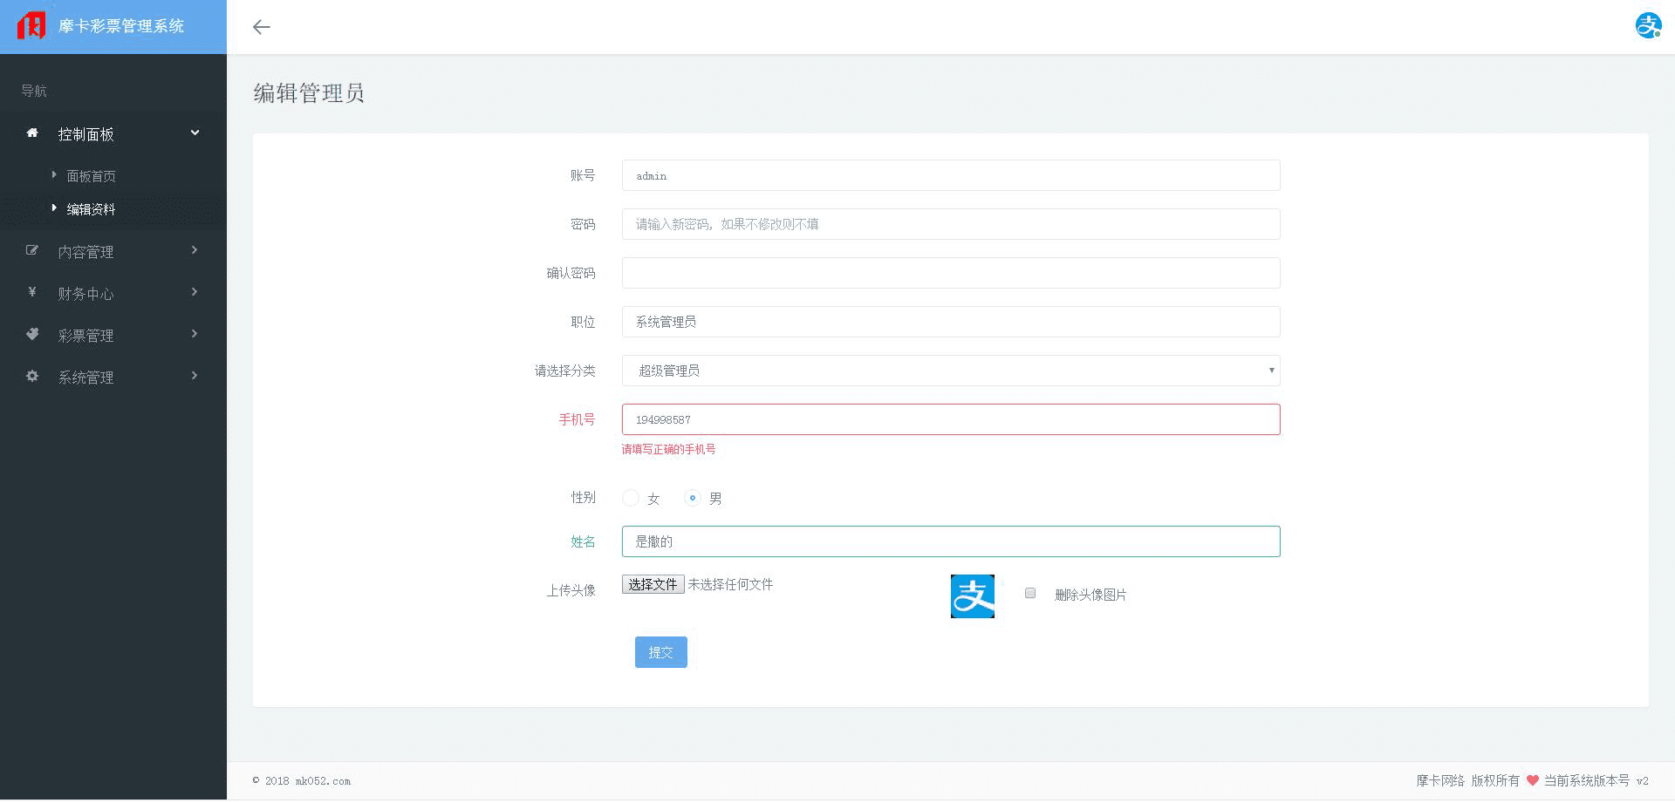Viewport: 1675px width, 803px height.
Task: Expand the 系统管理 chevron
Action: 195,376
